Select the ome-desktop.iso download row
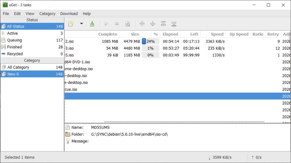291x163 pixels. pos(178,69)
